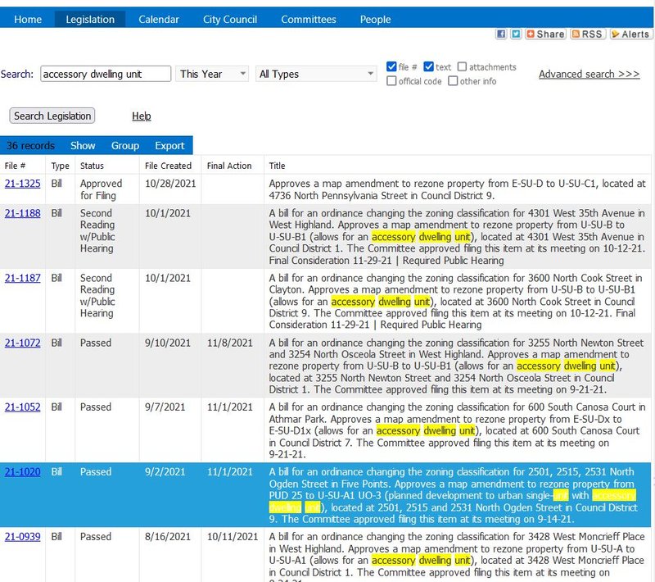Image resolution: width=655 pixels, height=582 pixels.
Task: Click the search text field
Action: [x=106, y=74]
